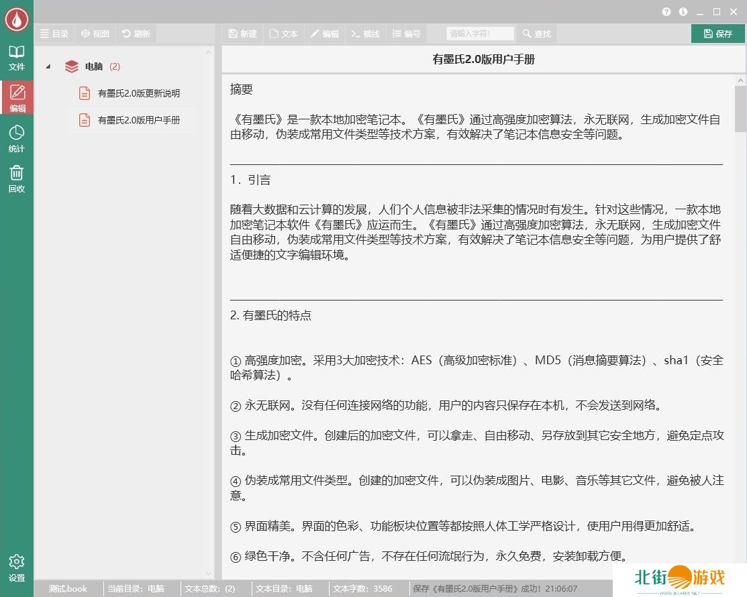The image size is (747, 597).
Task: Insert a 横线 horizontal line
Action: [365, 34]
